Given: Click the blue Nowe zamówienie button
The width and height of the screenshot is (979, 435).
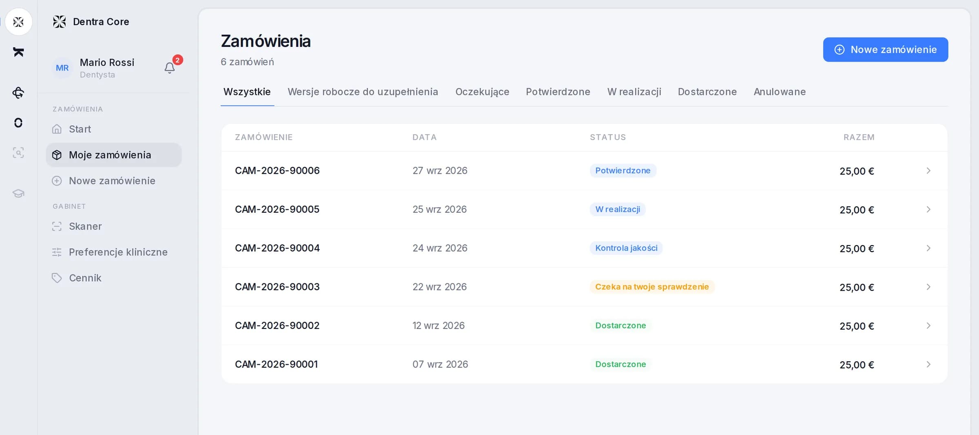Looking at the screenshot, I should coord(886,50).
